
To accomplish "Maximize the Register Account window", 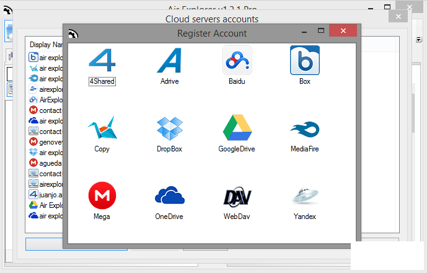I will (321, 30).
